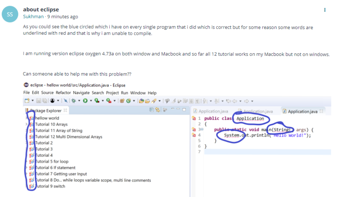
Task: Open the Debug configurations dropdown arrow
Action: tap(79, 100)
